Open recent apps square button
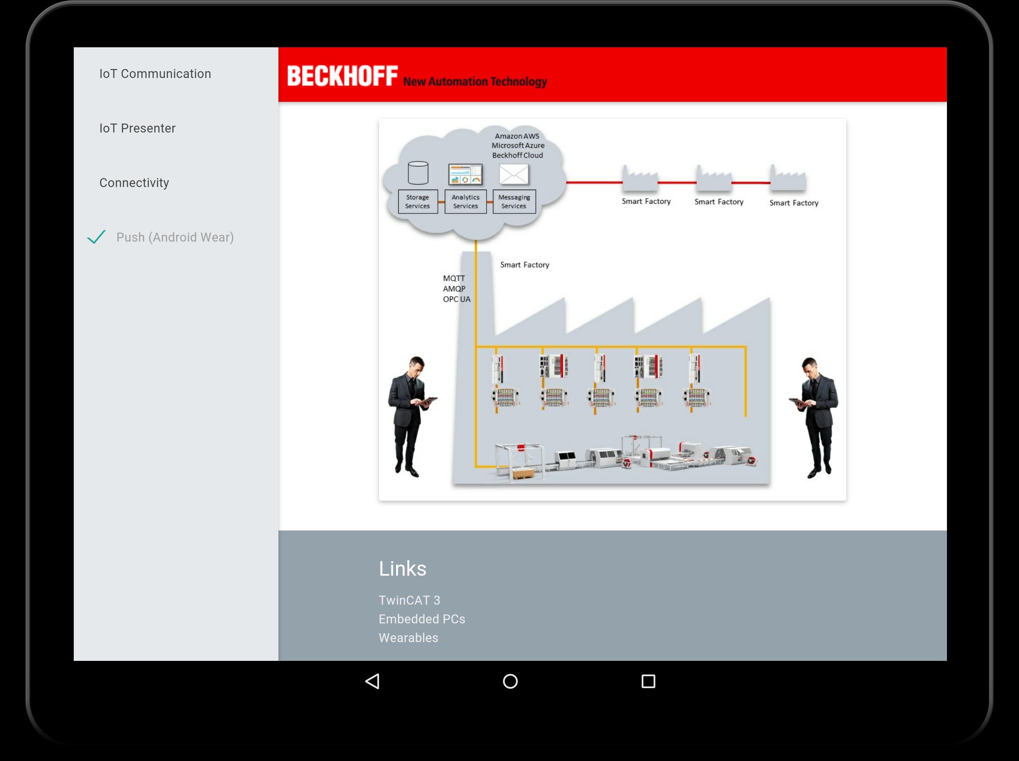Image resolution: width=1019 pixels, height=761 pixels. tap(648, 681)
